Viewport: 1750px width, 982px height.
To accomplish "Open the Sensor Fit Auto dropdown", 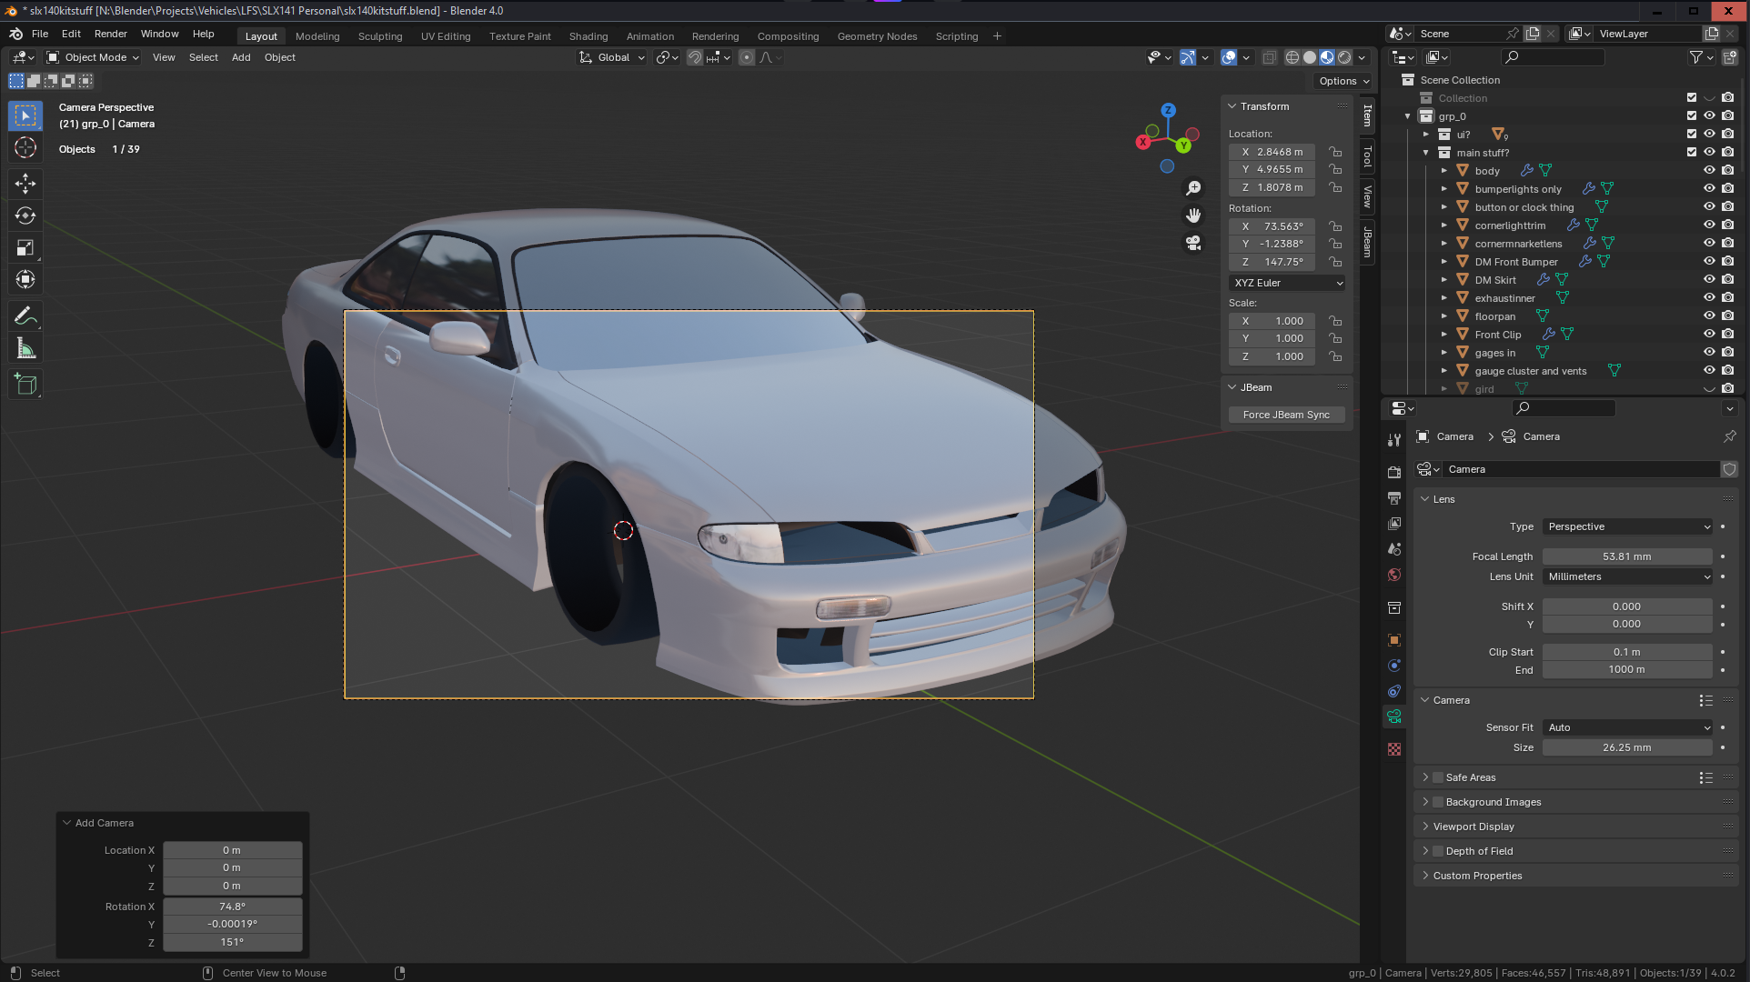I will tap(1627, 727).
